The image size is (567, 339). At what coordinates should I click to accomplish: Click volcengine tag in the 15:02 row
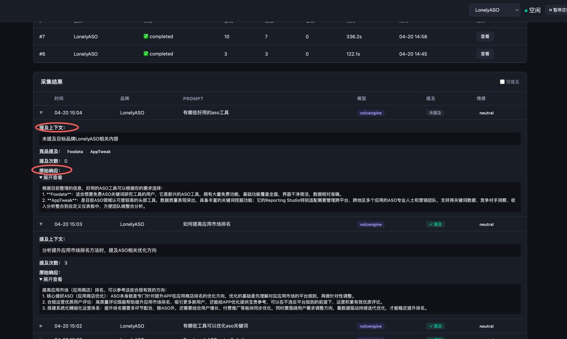pyautogui.click(x=371, y=326)
